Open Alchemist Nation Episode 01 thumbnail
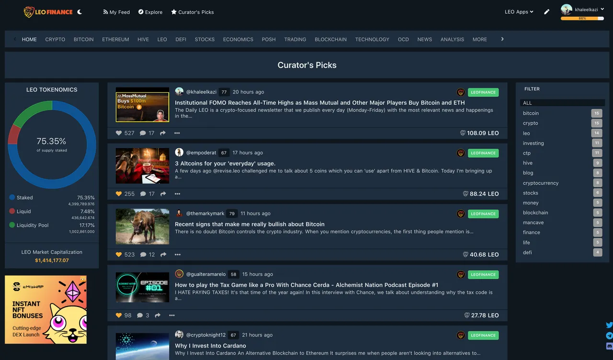 (142, 287)
